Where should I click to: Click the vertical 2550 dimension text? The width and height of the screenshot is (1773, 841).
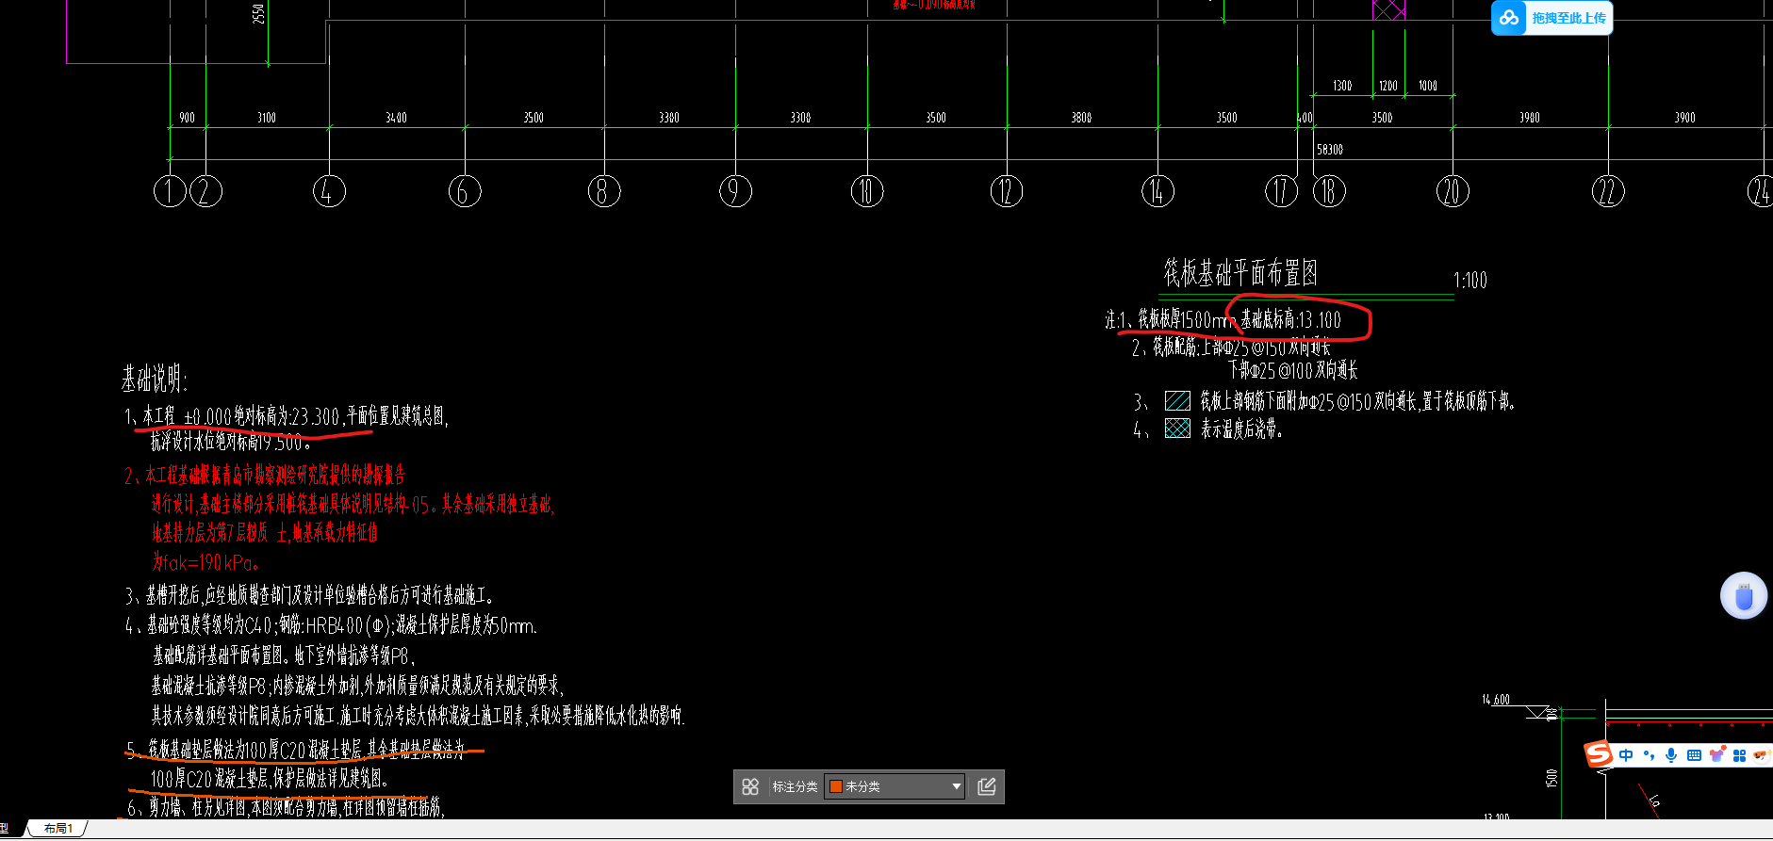pos(258,13)
